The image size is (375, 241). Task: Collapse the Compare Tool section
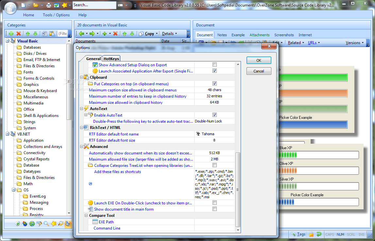coord(86,215)
